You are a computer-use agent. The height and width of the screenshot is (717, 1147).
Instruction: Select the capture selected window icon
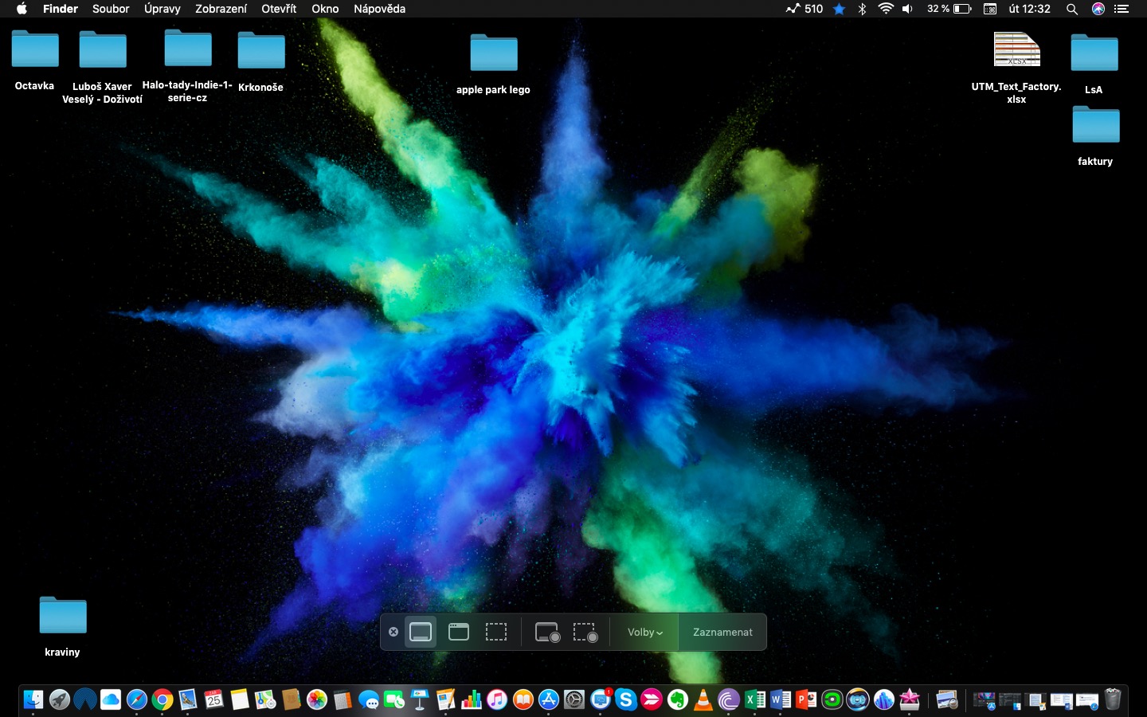[x=458, y=631]
